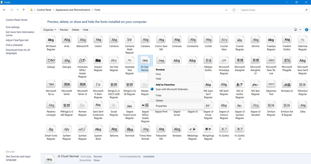The width and height of the screenshot is (311, 164).
Task: Open Help via the question mark icon
Action: coord(307,30)
